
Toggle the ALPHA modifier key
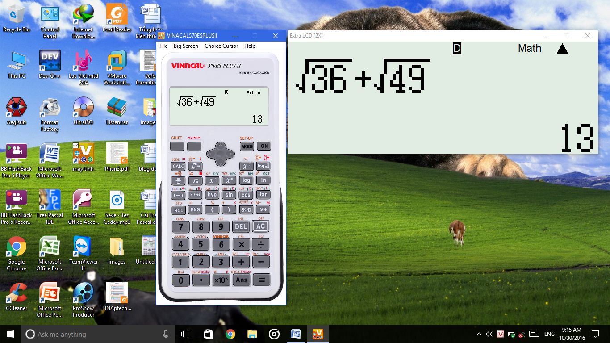point(194,146)
